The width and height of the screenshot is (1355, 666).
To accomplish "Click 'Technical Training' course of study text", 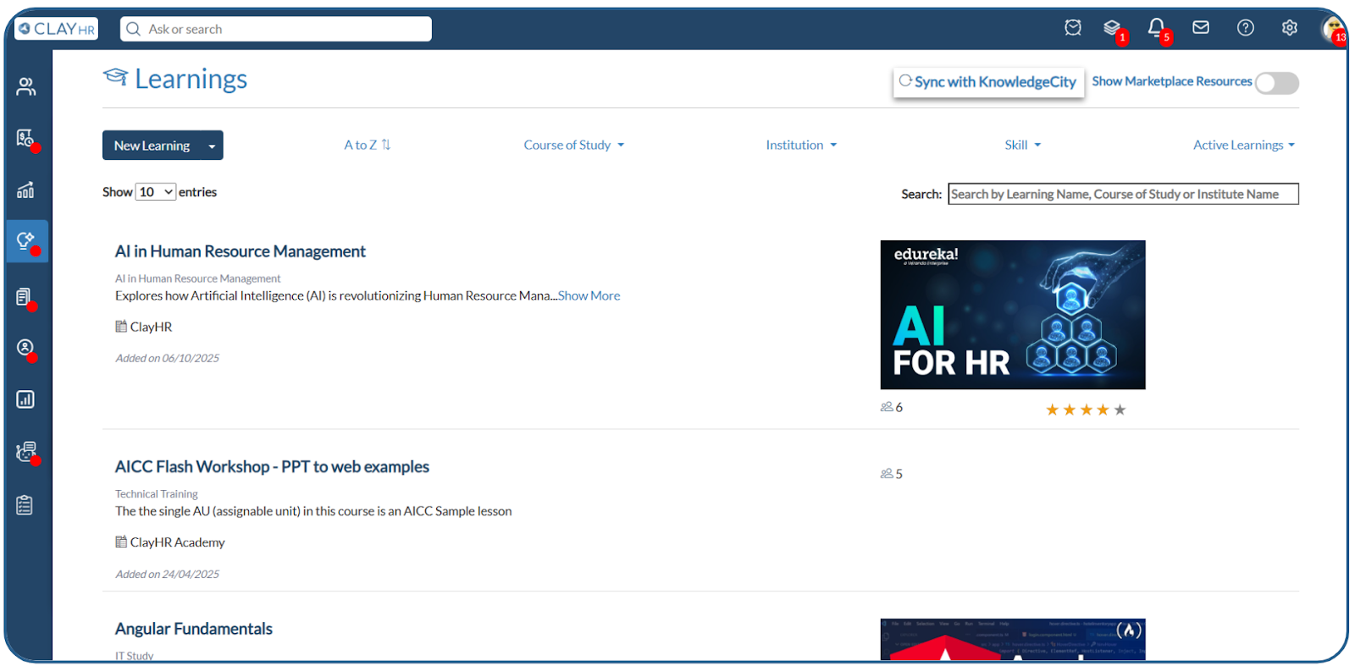I will tap(157, 493).
